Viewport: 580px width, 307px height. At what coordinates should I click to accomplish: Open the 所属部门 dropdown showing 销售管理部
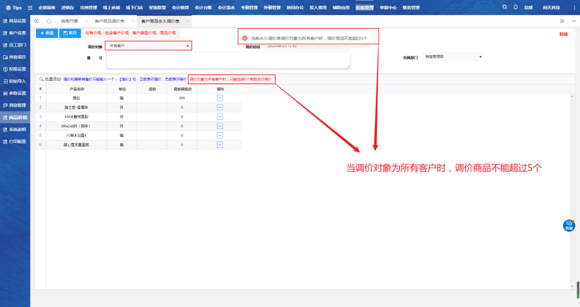pos(454,56)
